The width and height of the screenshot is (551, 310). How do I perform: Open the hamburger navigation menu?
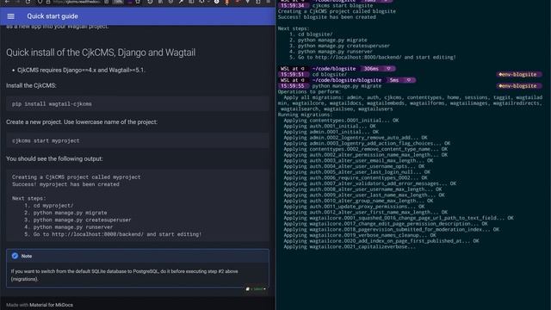coord(11,16)
